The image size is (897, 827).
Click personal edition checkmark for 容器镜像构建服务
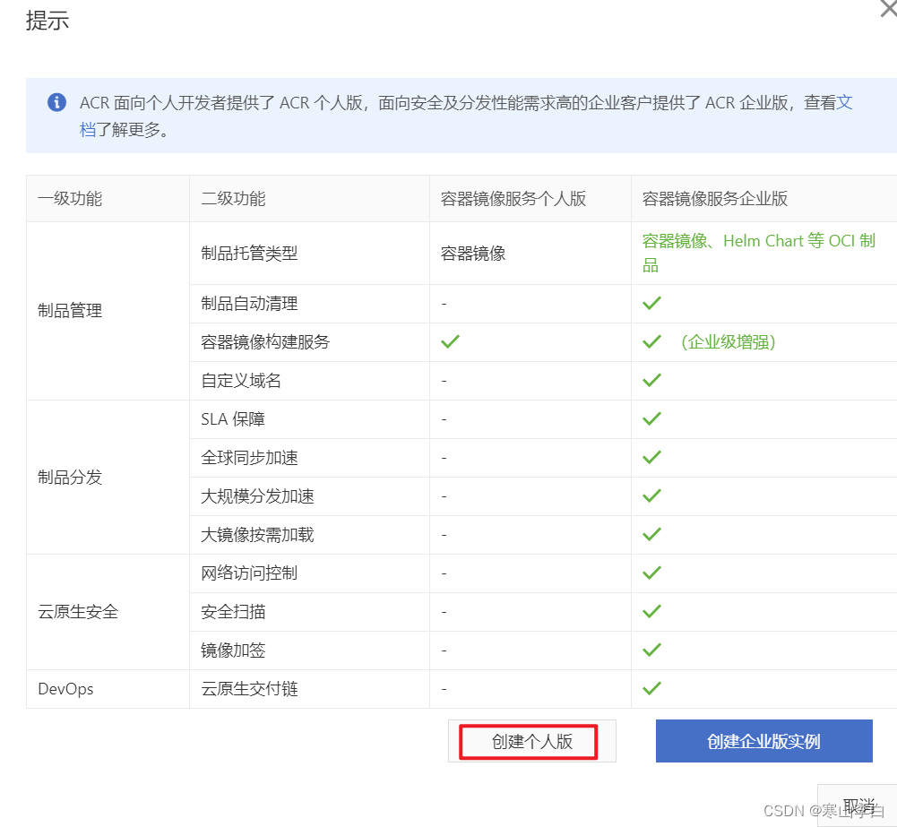(450, 341)
